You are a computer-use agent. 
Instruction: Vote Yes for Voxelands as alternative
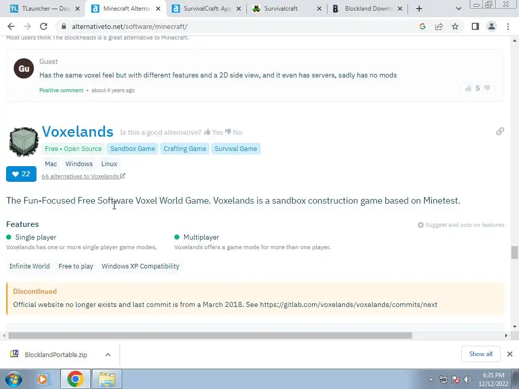[x=213, y=132]
